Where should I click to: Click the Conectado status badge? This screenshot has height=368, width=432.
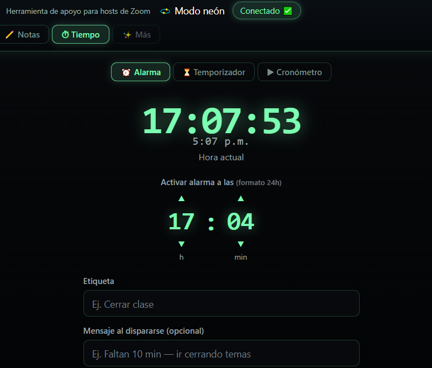click(x=267, y=10)
